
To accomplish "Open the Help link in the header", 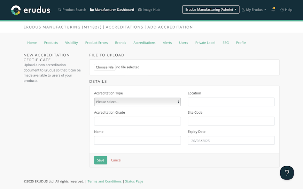I will (x=286, y=10).
